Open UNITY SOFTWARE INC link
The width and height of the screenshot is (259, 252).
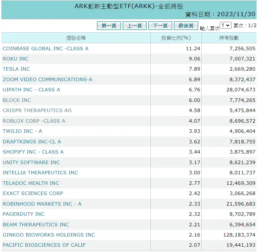pos(31,162)
